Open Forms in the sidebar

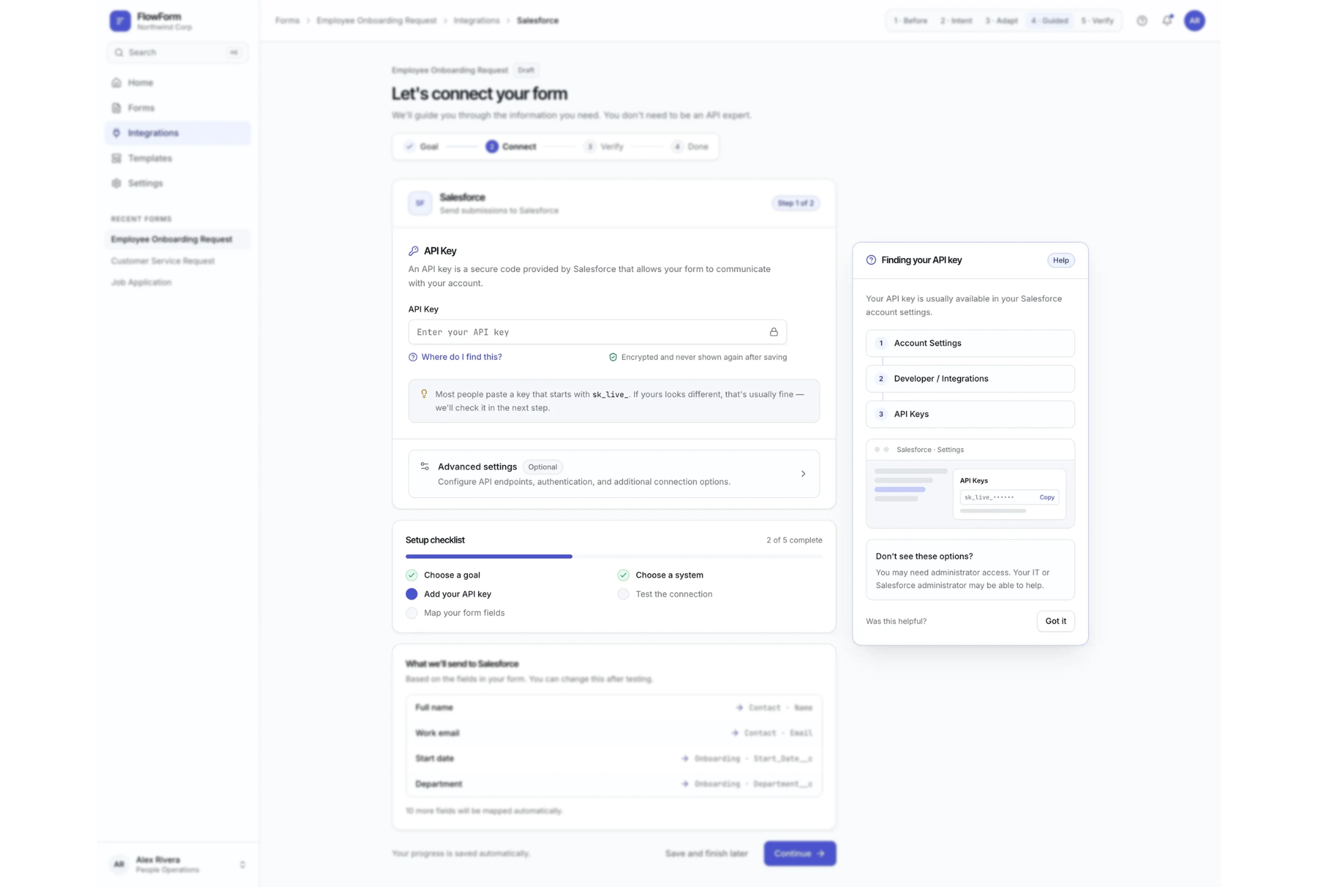tap(178, 107)
